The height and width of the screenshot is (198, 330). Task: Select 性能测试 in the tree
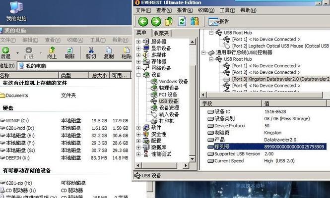click(x=161, y=154)
